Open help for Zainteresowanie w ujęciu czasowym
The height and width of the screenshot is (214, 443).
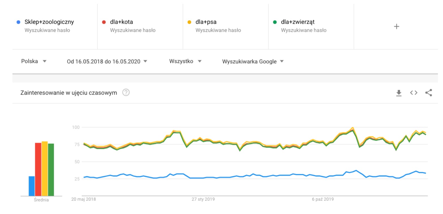[x=126, y=93]
